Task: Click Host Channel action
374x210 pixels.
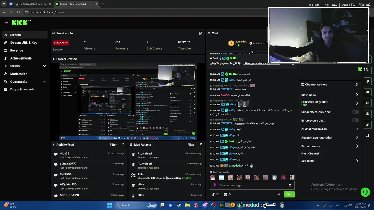Action: (310, 153)
